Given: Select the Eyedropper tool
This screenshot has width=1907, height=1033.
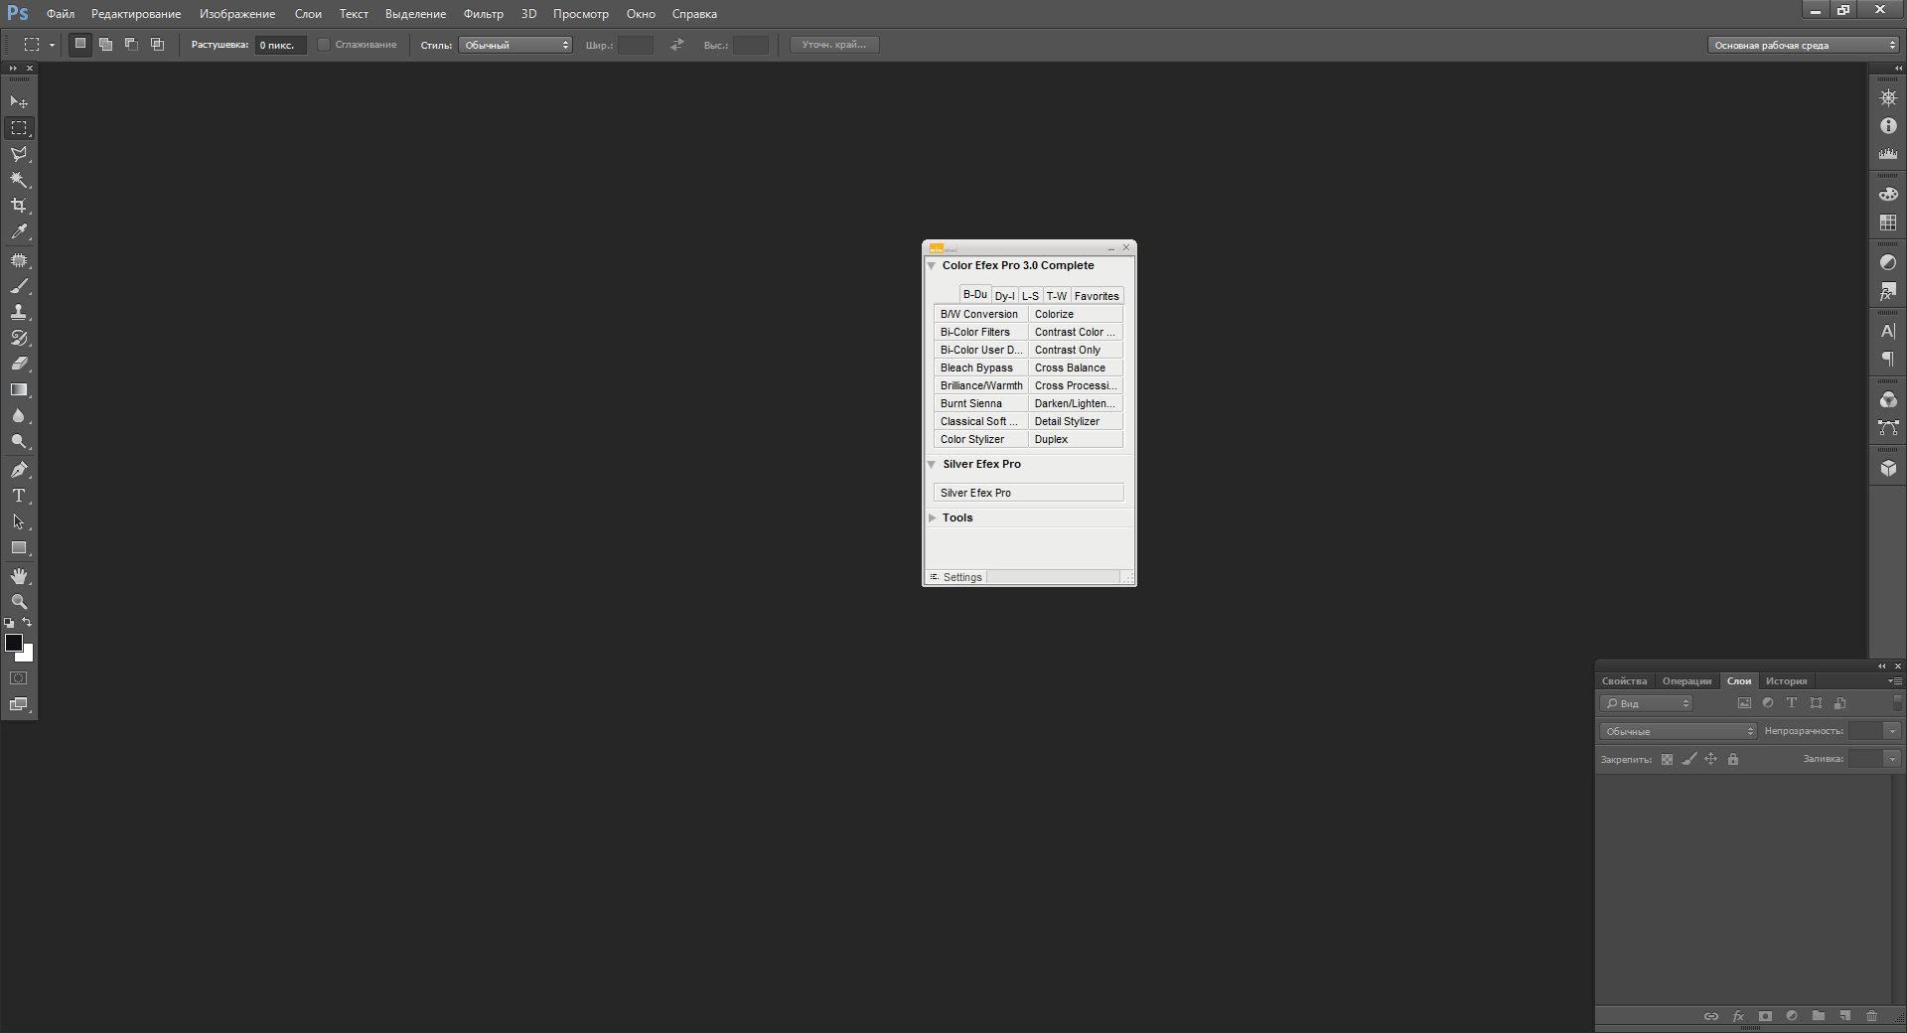Looking at the screenshot, I should [19, 231].
